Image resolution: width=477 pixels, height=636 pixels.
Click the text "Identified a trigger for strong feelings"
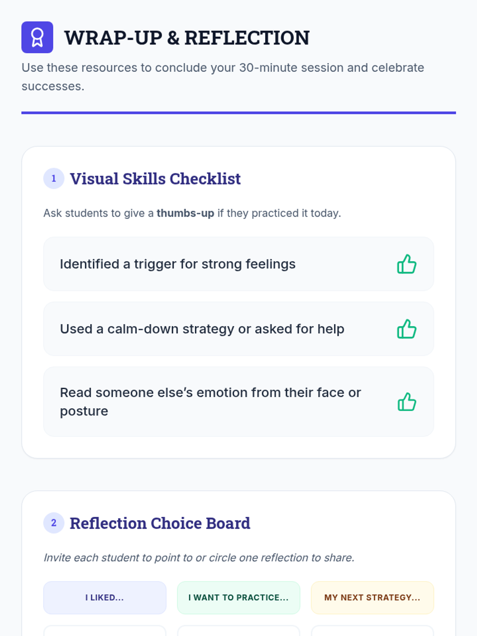[178, 264]
